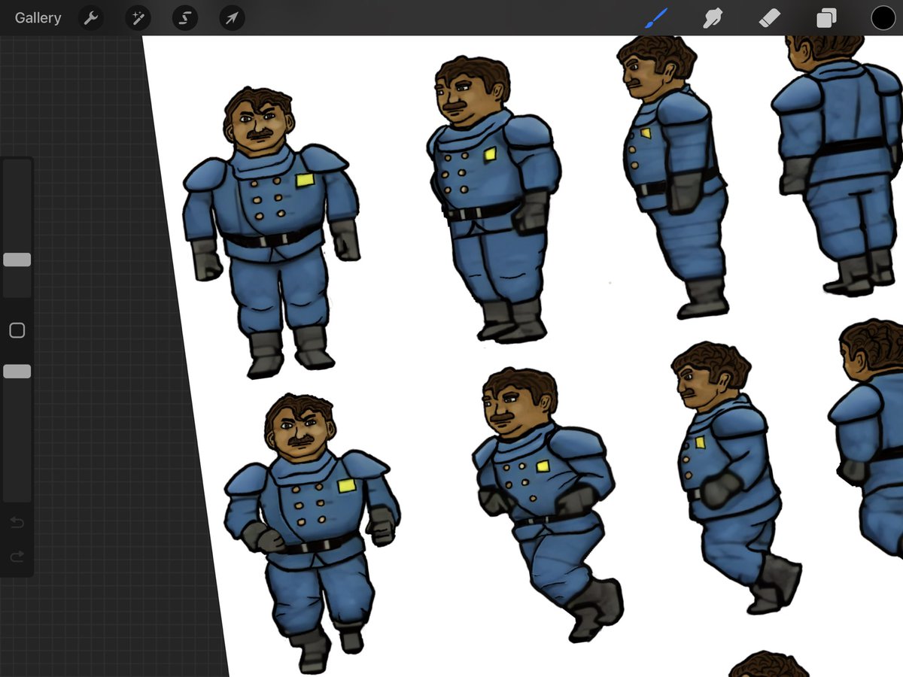
Task: Open the active color picker circle
Action: 883,17
